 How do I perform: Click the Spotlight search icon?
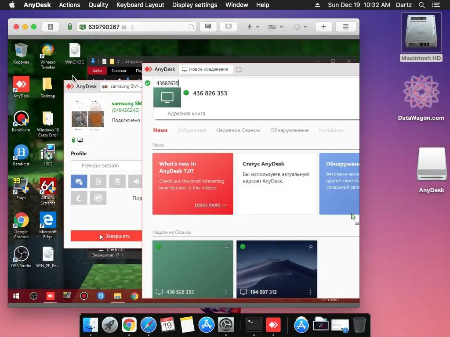pos(421,5)
